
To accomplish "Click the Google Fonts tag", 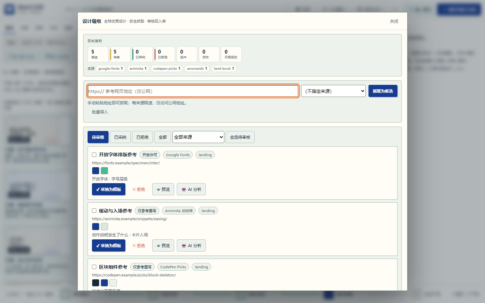I will (x=178, y=155).
